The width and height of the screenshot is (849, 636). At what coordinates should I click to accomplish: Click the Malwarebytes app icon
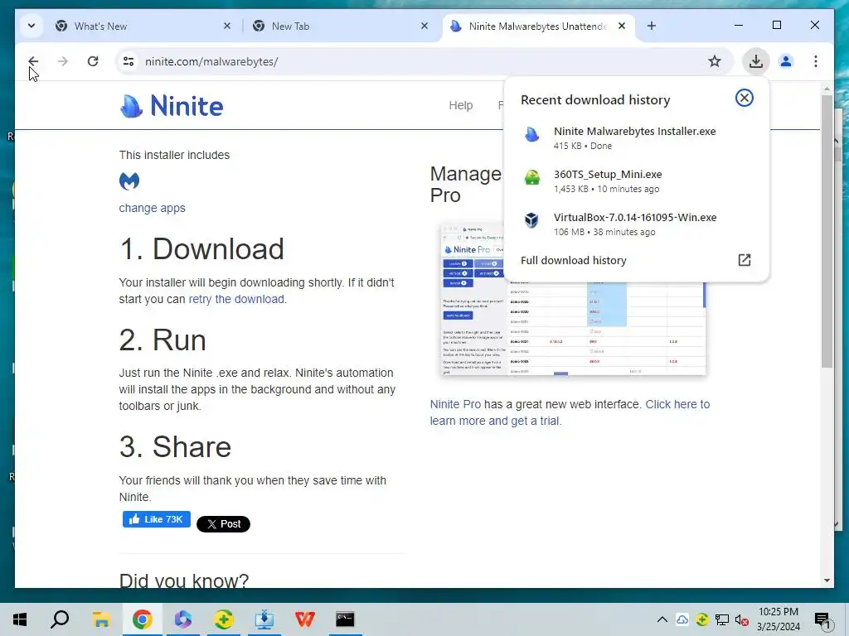[129, 181]
